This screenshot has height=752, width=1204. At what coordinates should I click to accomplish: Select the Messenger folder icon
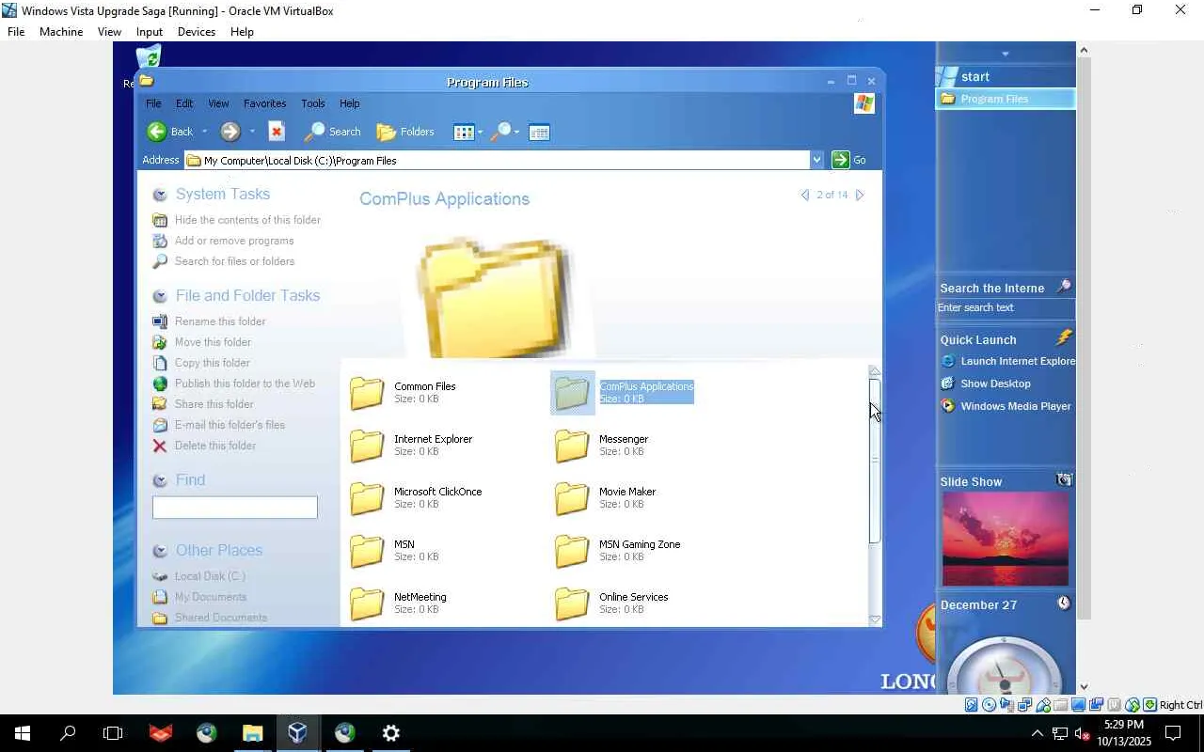(572, 446)
